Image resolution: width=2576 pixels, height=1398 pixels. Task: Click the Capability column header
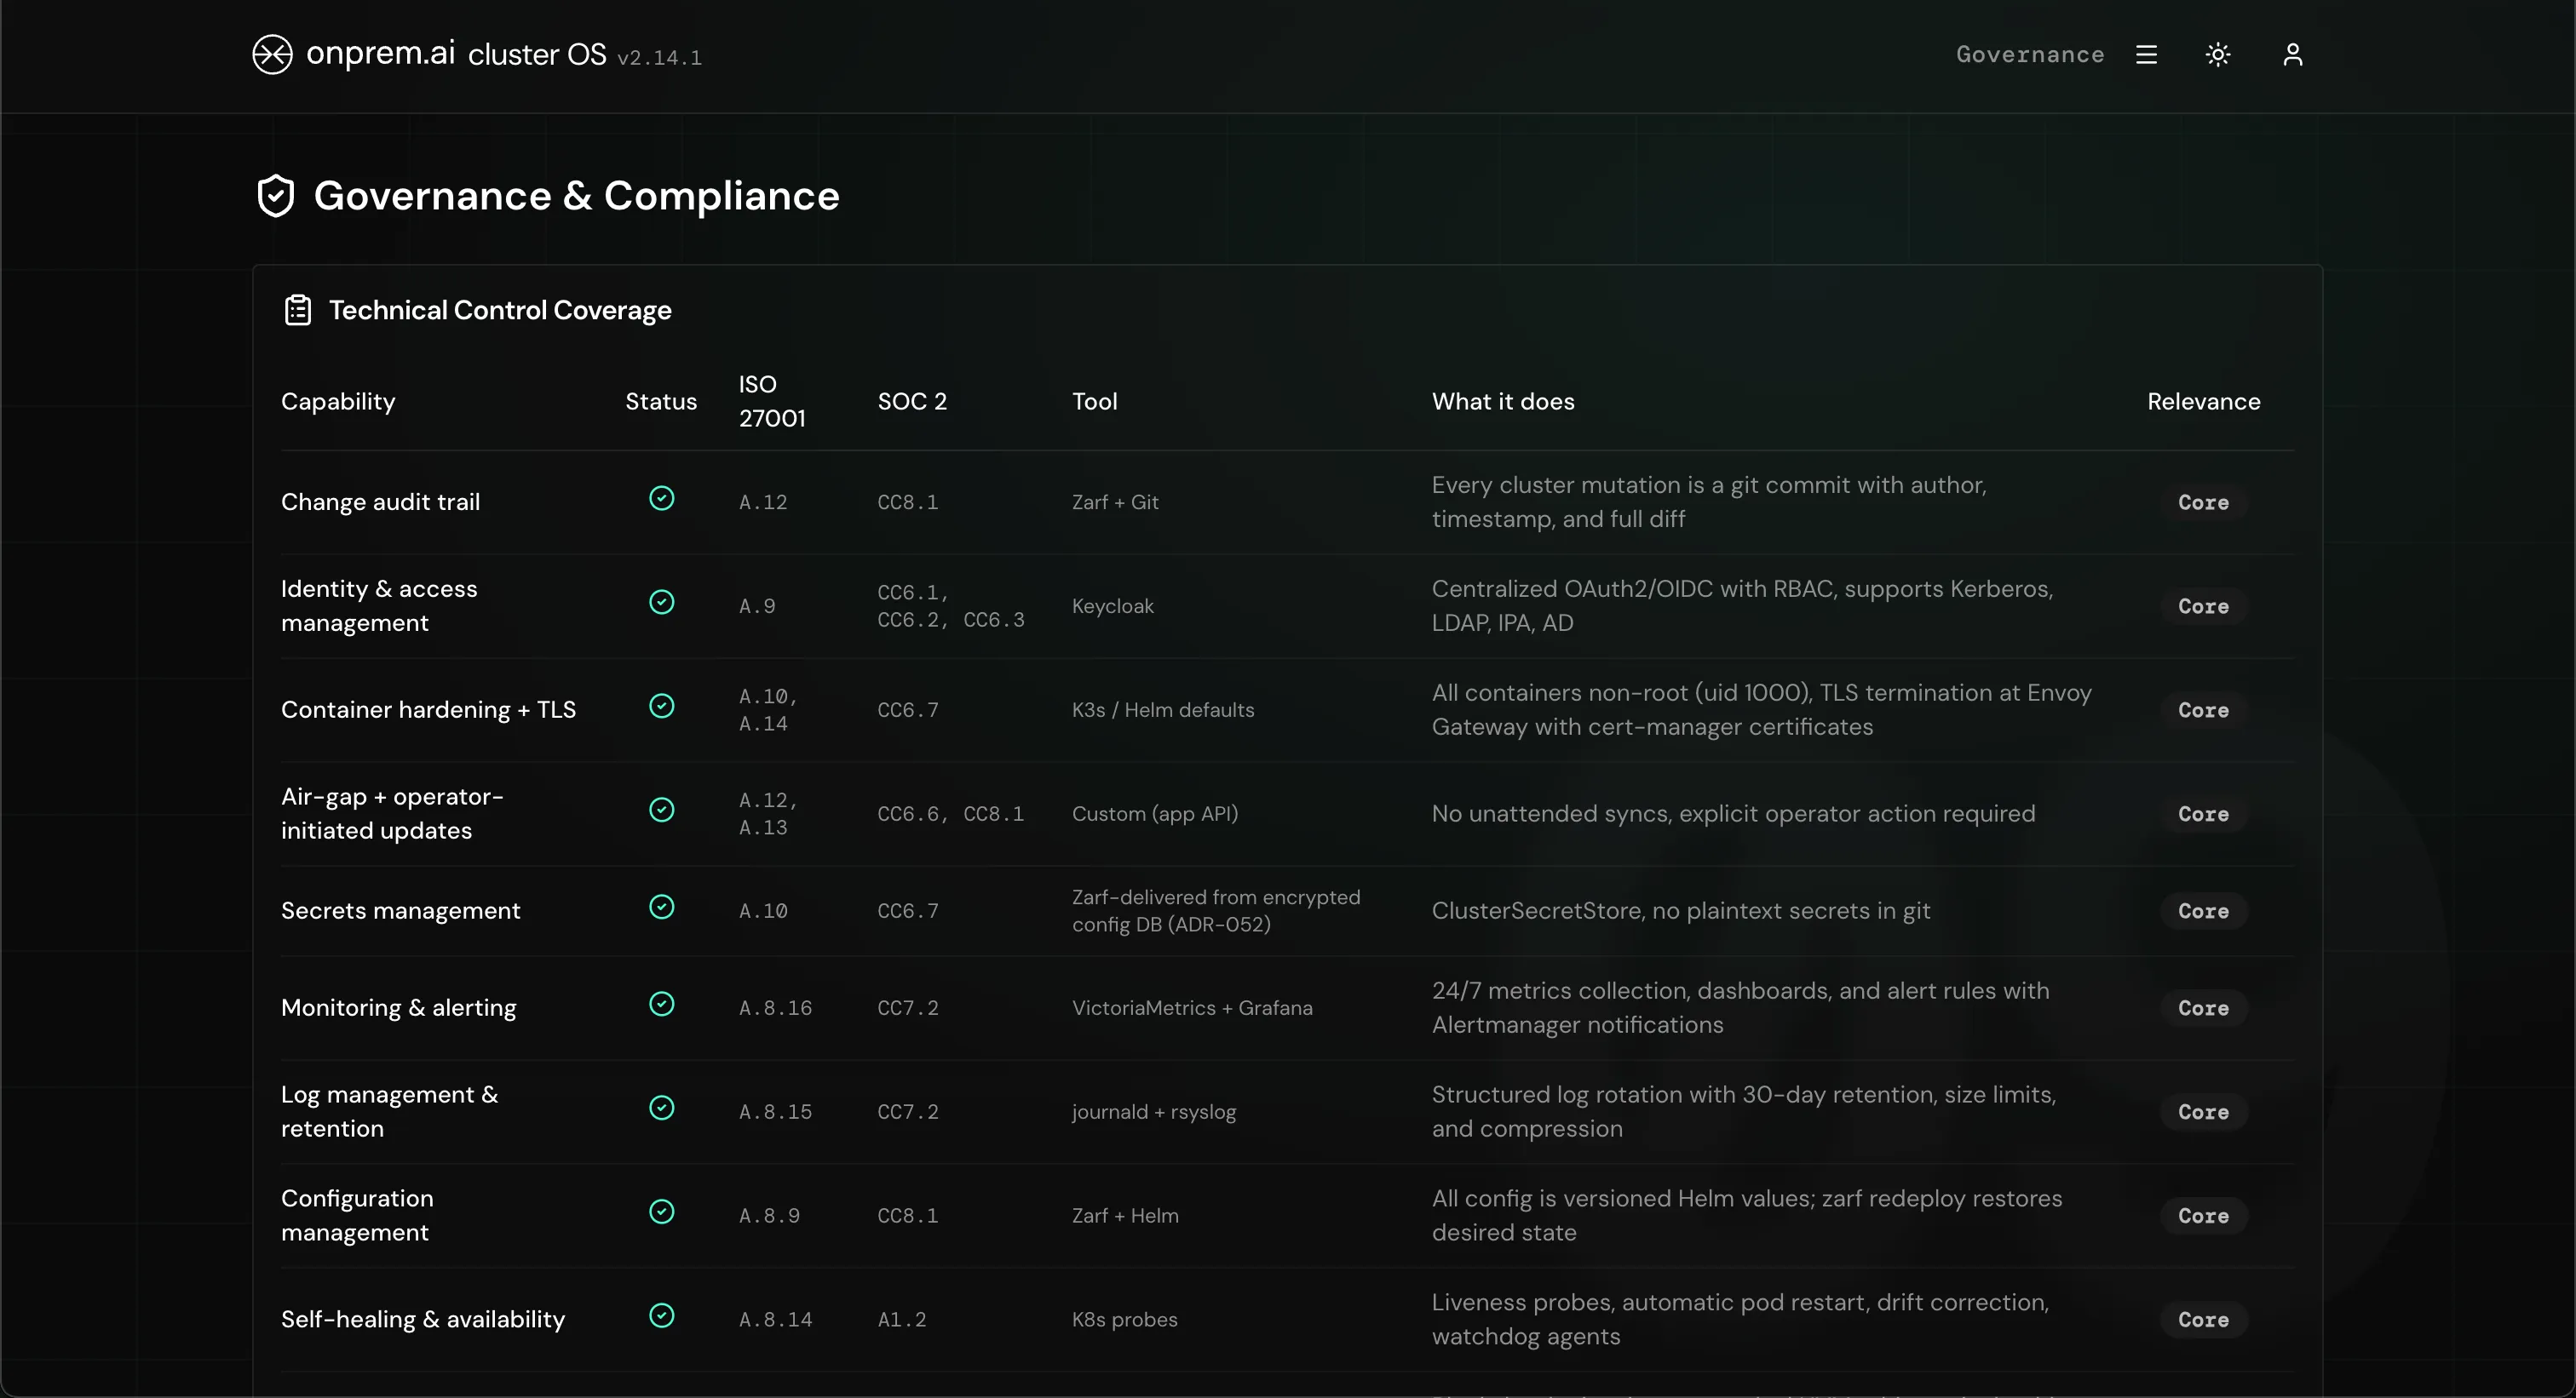tap(338, 402)
